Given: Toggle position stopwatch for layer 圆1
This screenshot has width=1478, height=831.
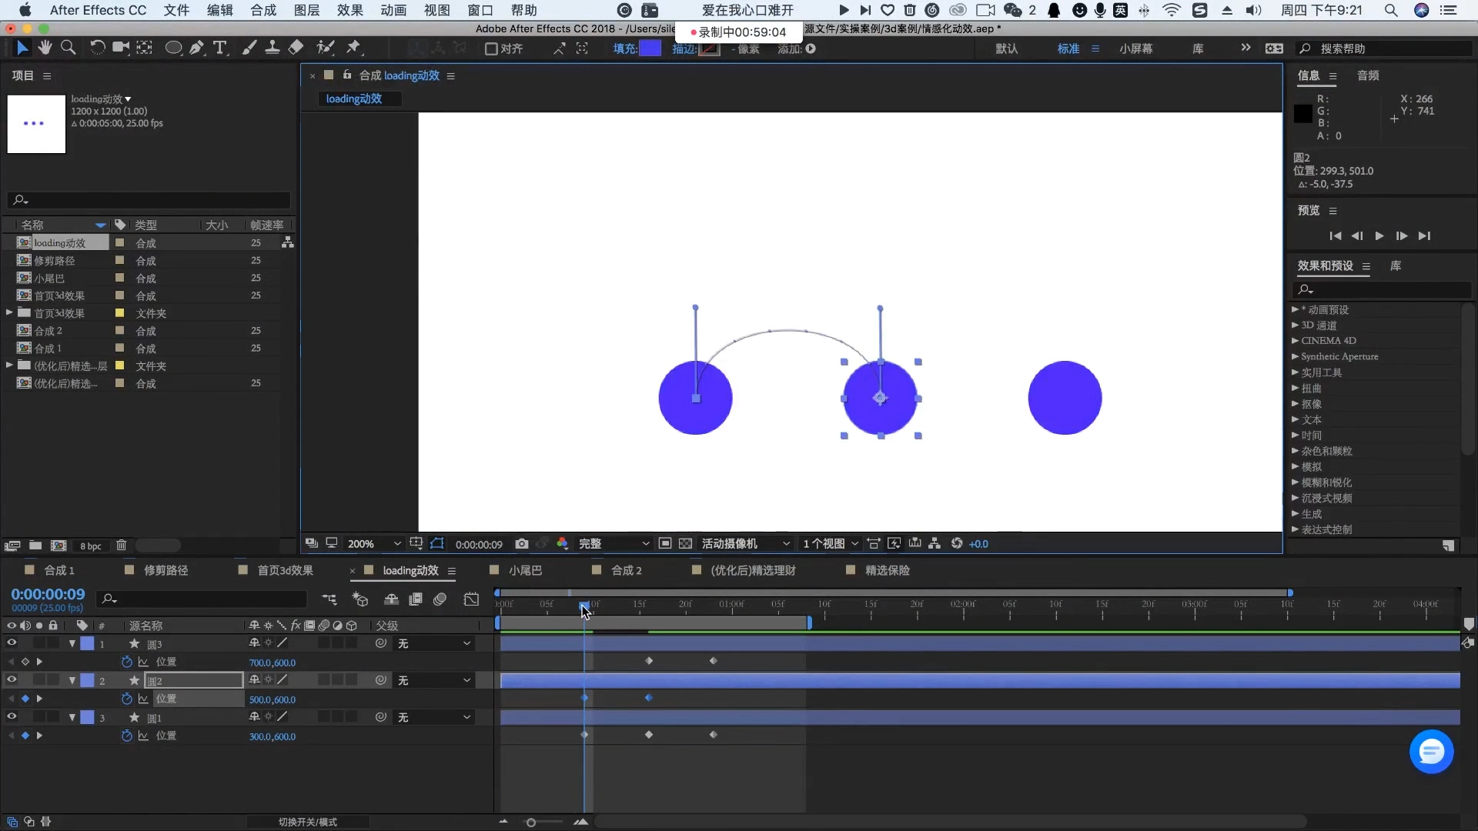Looking at the screenshot, I should point(127,736).
